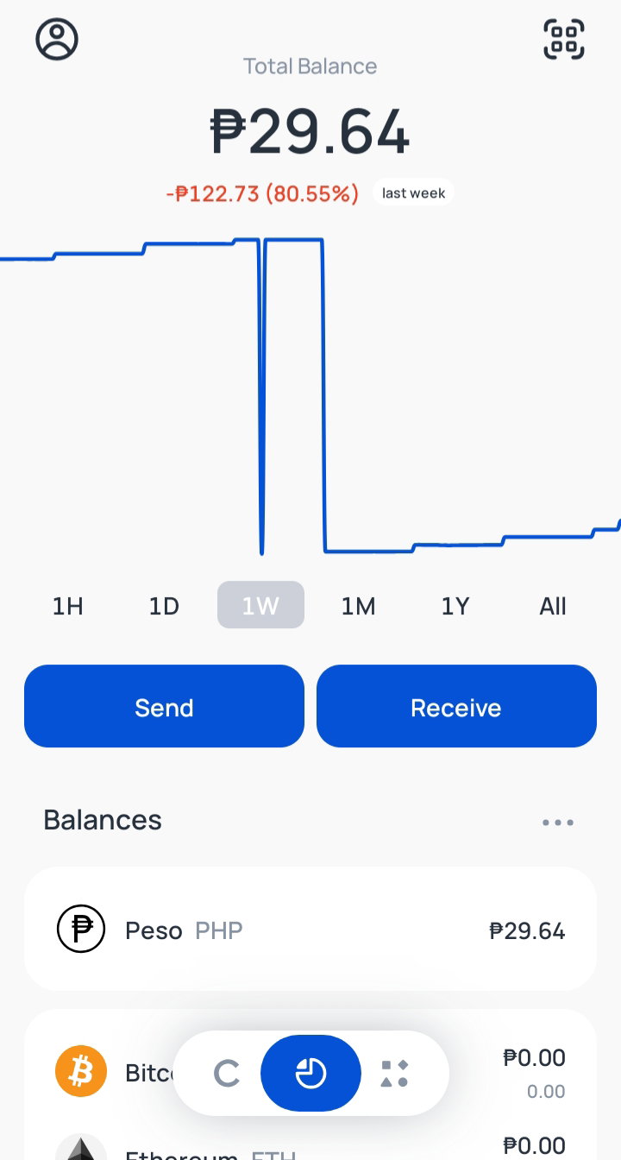Tap the QR code scanner icon

[564, 39]
